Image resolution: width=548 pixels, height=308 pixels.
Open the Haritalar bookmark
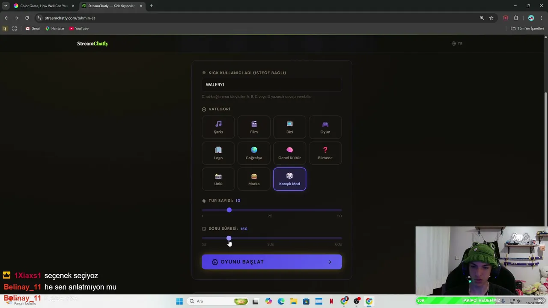coord(55,29)
